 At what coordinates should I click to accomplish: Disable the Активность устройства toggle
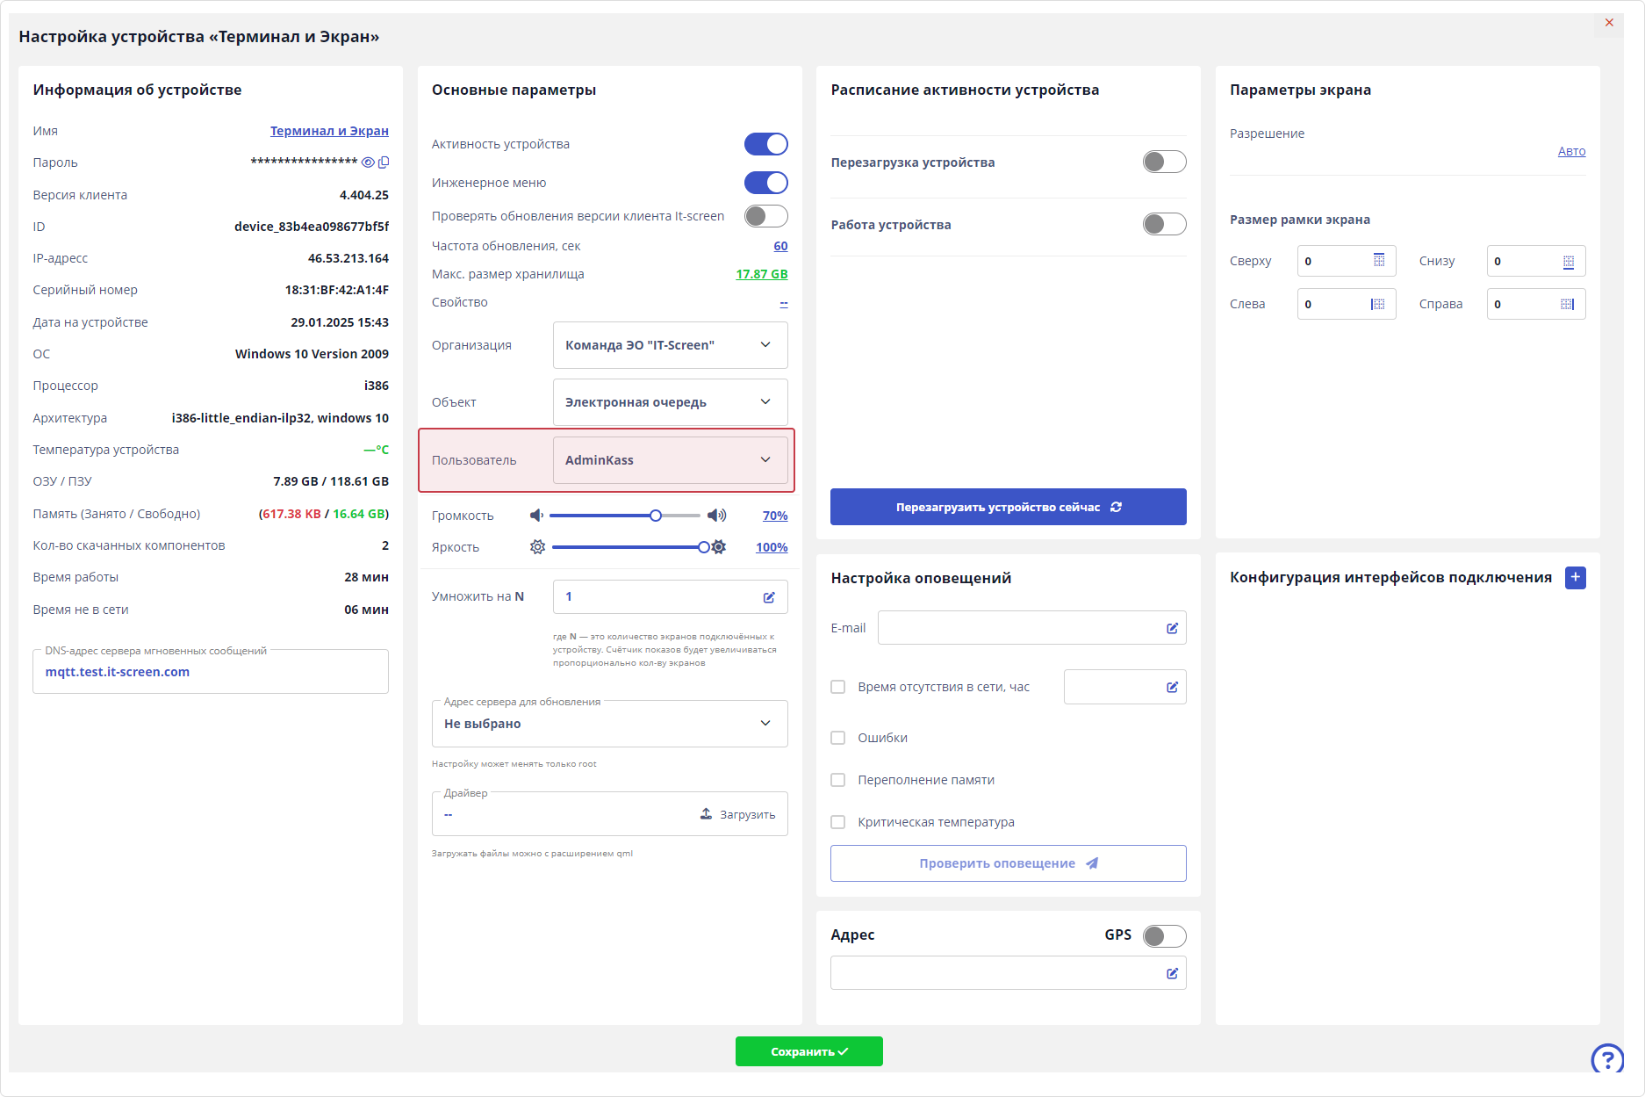765,144
